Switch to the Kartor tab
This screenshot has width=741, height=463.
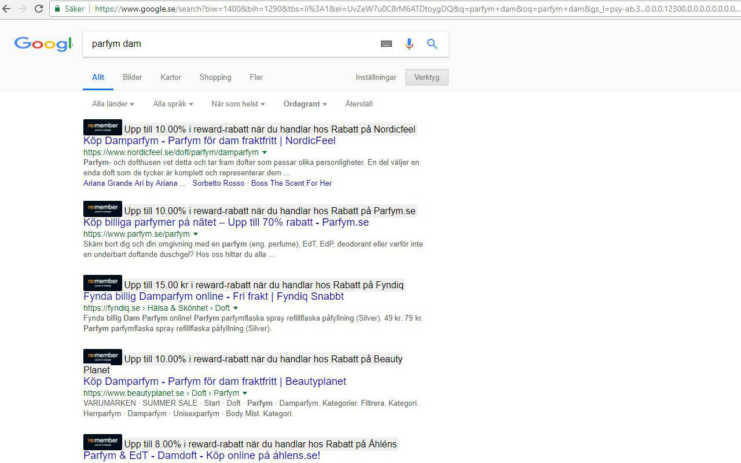pos(171,78)
